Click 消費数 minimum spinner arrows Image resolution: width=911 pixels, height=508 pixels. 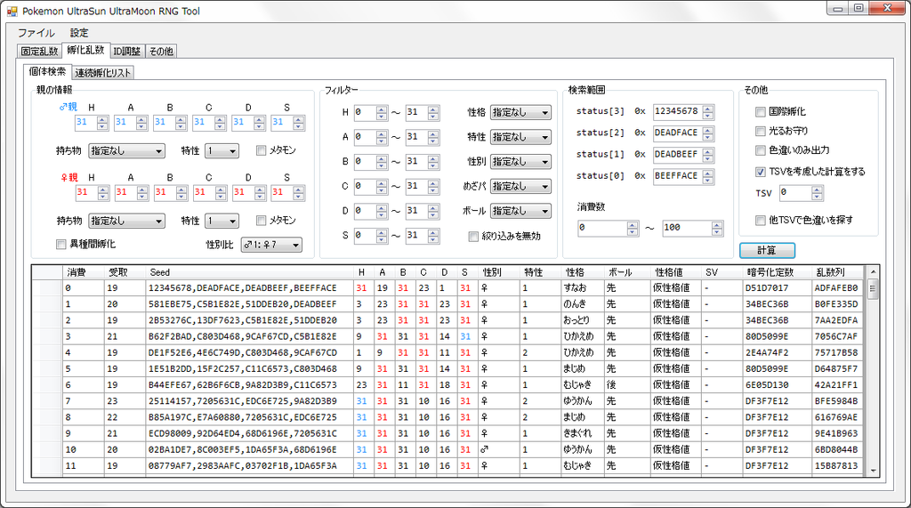coord(633,229)
